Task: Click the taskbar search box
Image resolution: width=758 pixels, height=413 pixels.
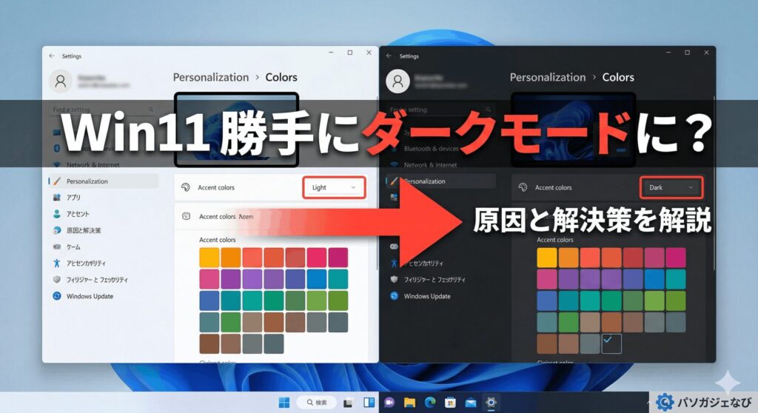Action: click(317, 403)
